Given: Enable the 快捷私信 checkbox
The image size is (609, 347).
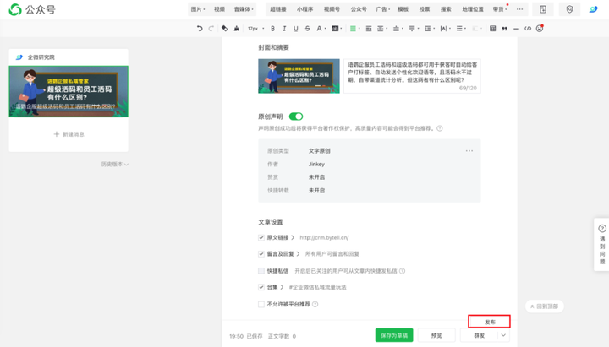Looking at the screenshot, I should 261,271.
